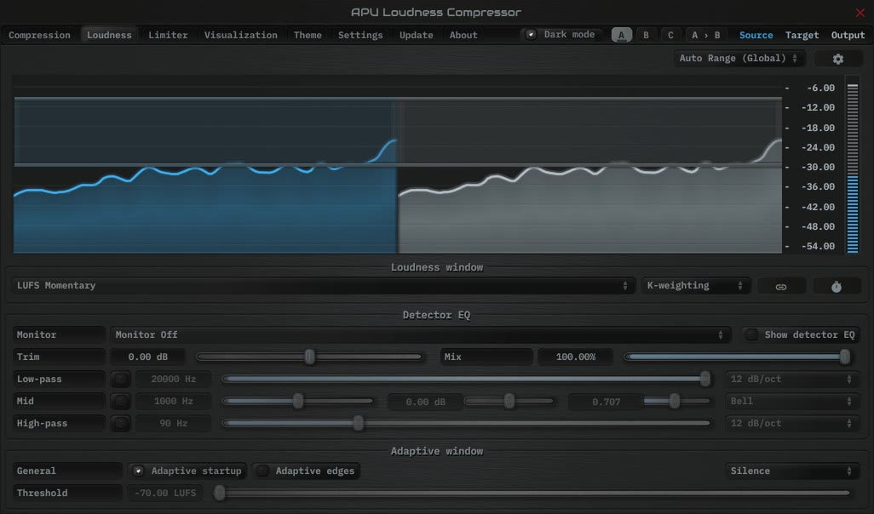
Task: Select Target view
Action: pyautogui.click(x=802, y=35)
